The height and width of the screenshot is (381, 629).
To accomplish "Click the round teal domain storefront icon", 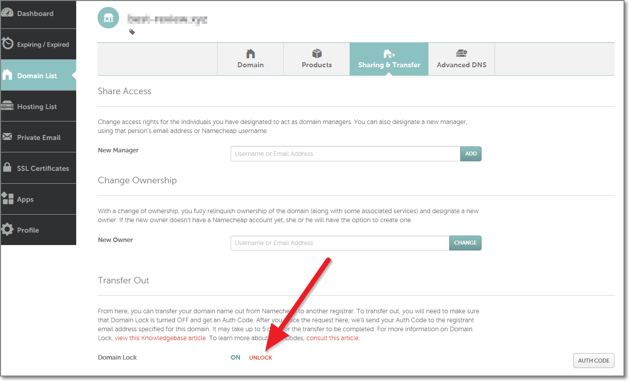I will (108, 18).
